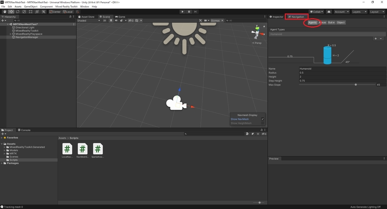
Task: Open the Scene component tools icon
Action: point(200,21)
